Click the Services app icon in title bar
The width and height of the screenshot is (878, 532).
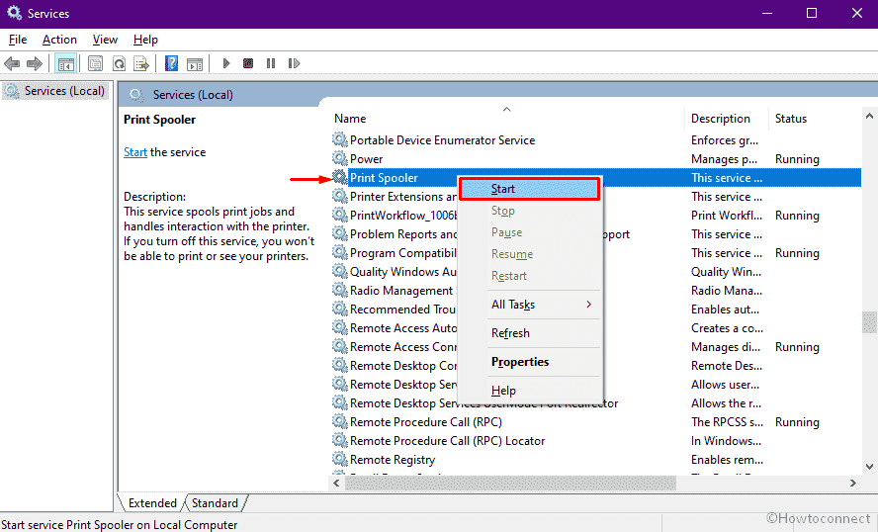click(14, 13)
